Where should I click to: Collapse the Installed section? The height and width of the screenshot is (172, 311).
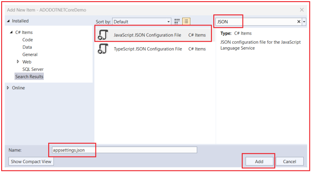(x=9, y=21)
